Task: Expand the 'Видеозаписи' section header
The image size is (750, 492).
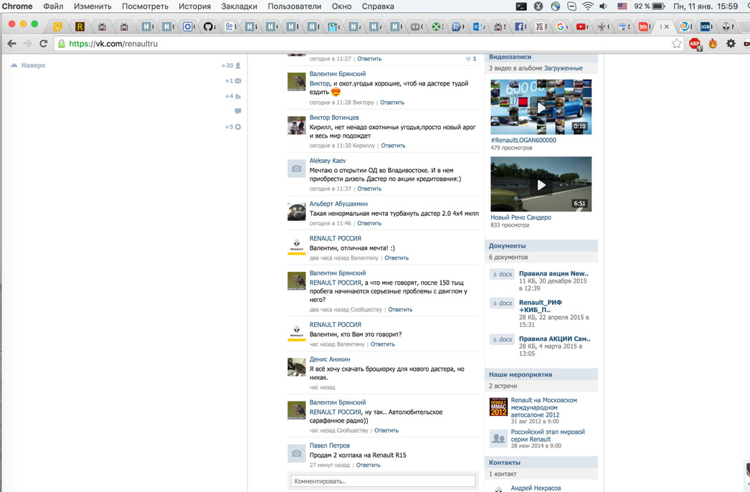Action: [x=511, y=57]
